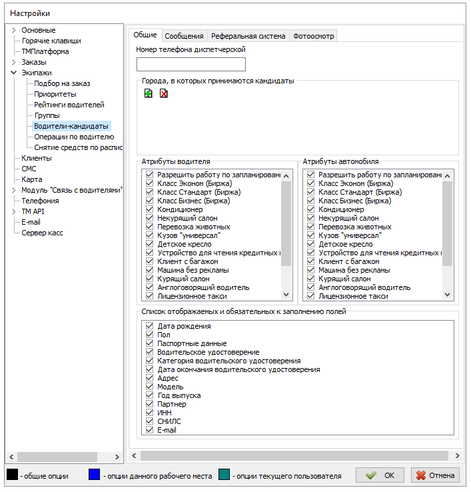
Task: Toggle car attribute 'Детское кресло' checkbox
Action: [x=311, y=244]
